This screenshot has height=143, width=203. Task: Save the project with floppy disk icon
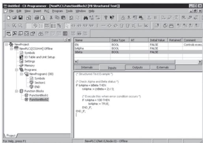coord(20,18)
